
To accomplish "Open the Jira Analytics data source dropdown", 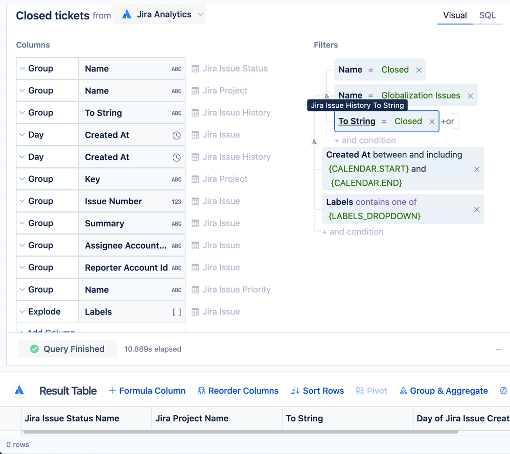I will (159, 14).
